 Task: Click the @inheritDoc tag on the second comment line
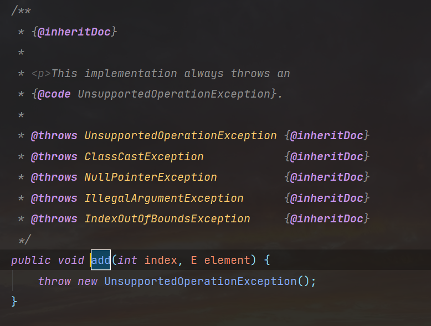[74, 32]
